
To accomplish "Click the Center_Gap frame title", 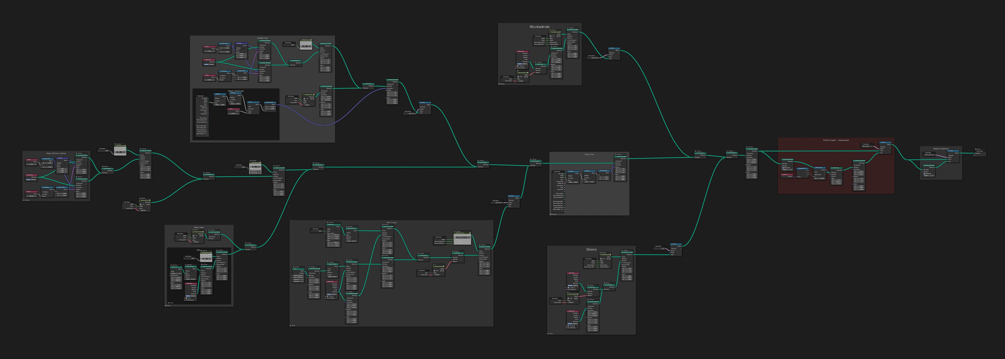I will (589, 155).
